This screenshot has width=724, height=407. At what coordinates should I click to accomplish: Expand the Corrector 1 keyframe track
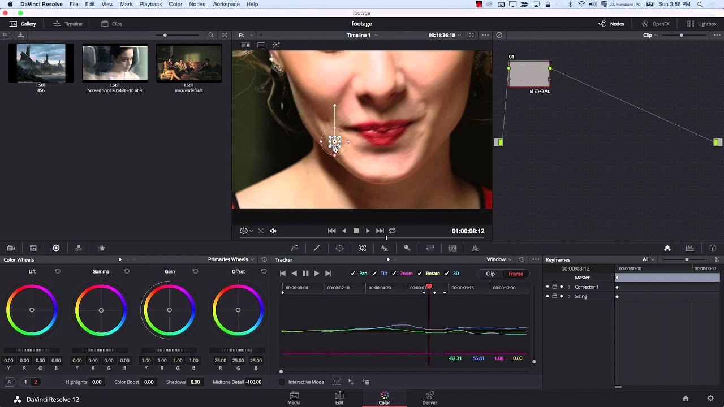570,287
